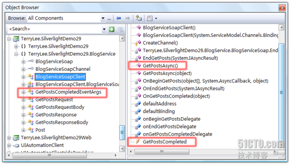Open the Object Browser Settings dropdown arrow
Viewport: 290px width, 164px height.
[156, 18]
